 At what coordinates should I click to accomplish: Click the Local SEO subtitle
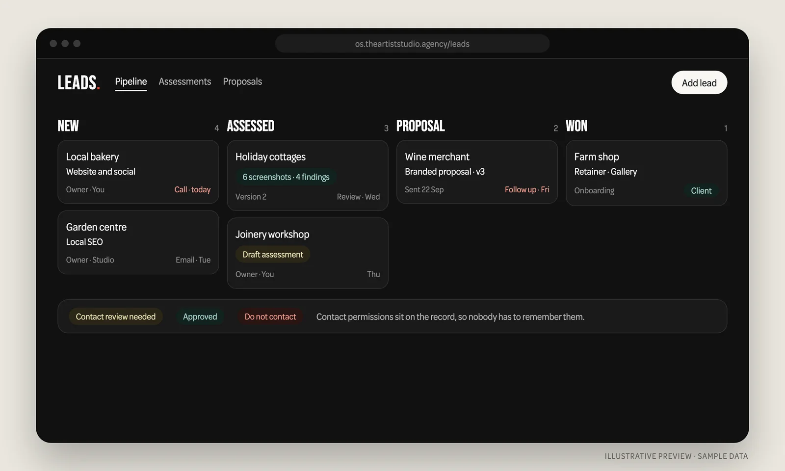[84, 242]
